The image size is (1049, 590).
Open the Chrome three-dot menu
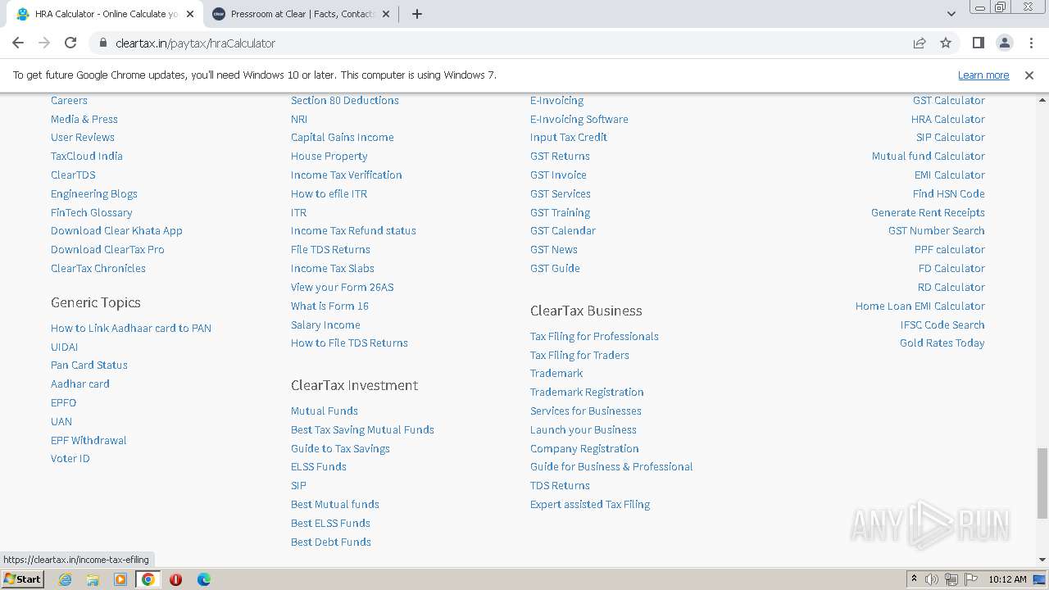click(x=1030, y=43)
